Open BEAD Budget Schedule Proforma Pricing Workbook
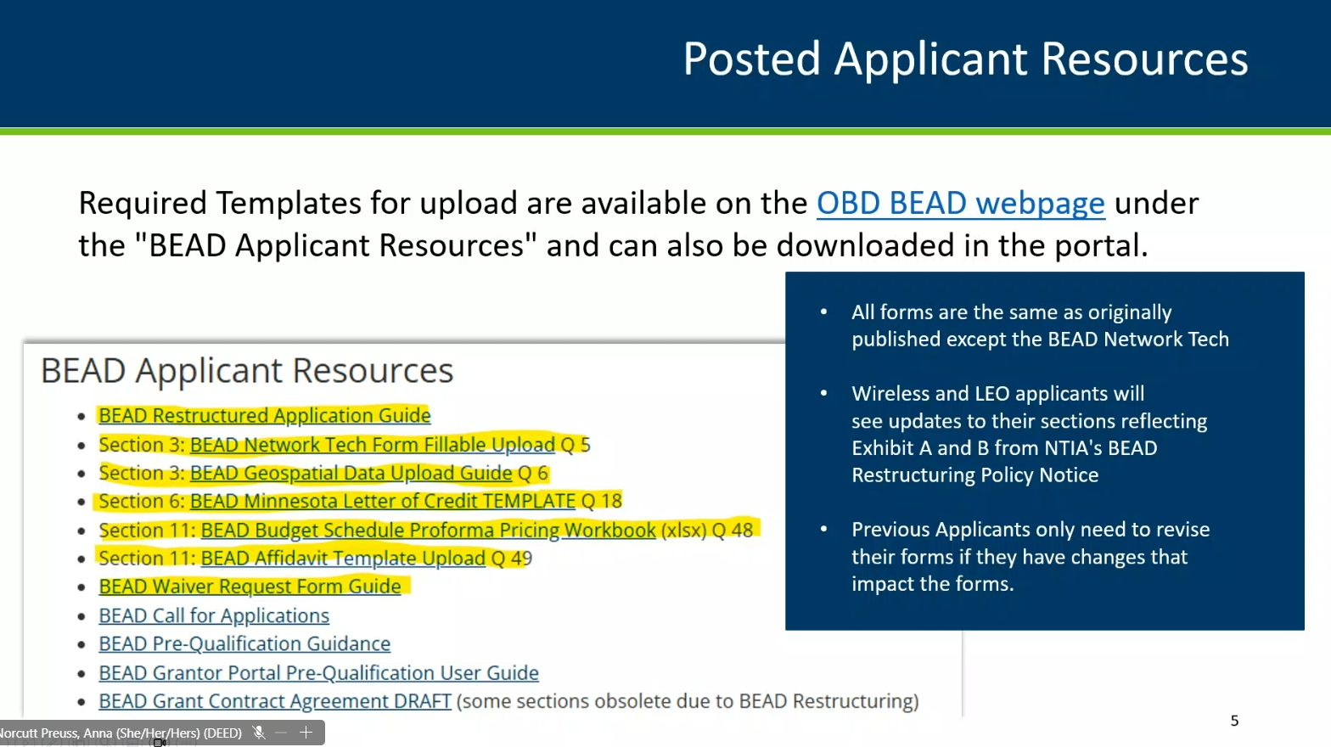This screenshot has height=747, width=1331. (428, 531)
